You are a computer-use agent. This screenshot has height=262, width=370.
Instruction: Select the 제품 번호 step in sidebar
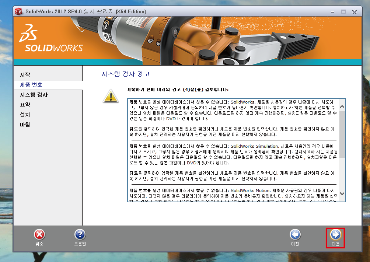31,85
